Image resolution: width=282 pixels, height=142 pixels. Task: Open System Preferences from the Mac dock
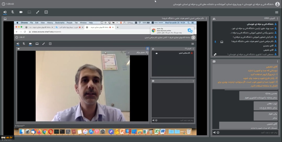103,132
